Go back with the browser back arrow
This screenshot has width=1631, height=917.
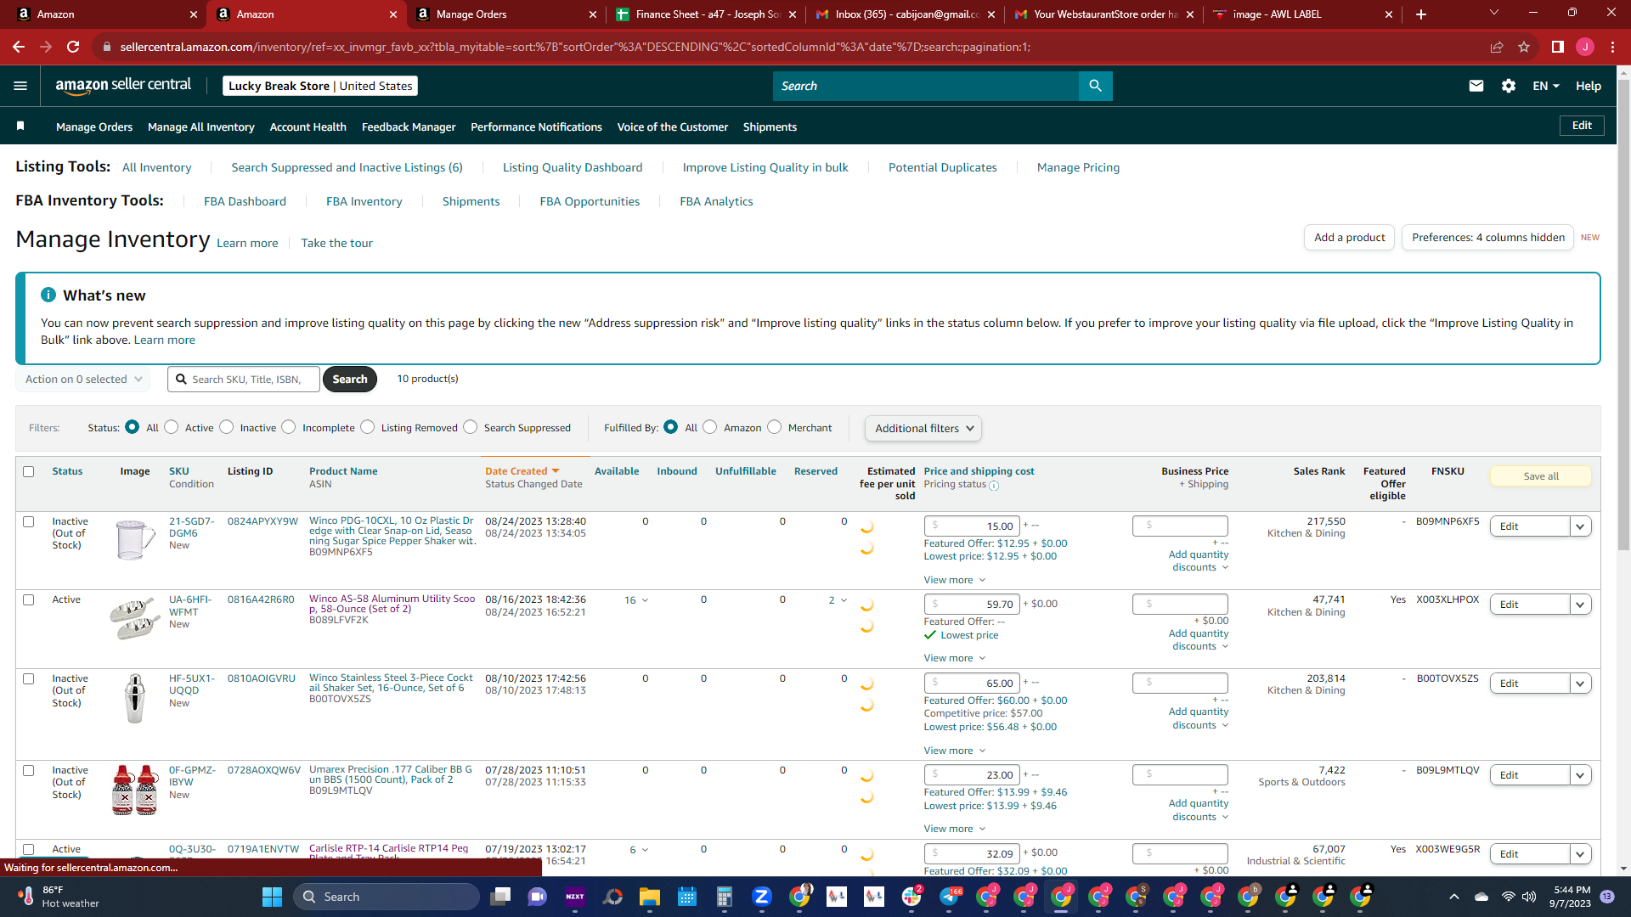tap(19, 47)
